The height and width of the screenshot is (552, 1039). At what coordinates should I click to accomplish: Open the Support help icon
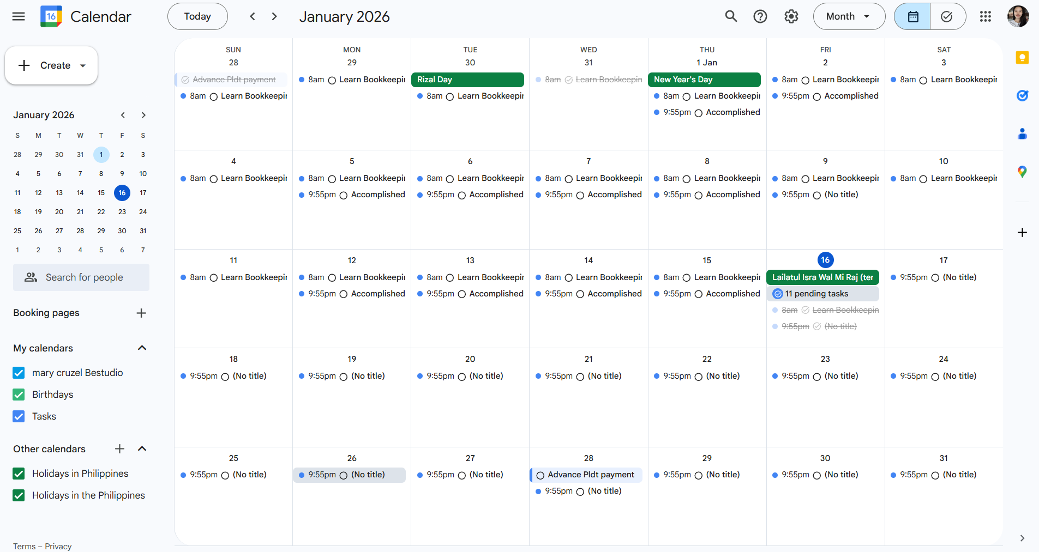coord(760,16)
